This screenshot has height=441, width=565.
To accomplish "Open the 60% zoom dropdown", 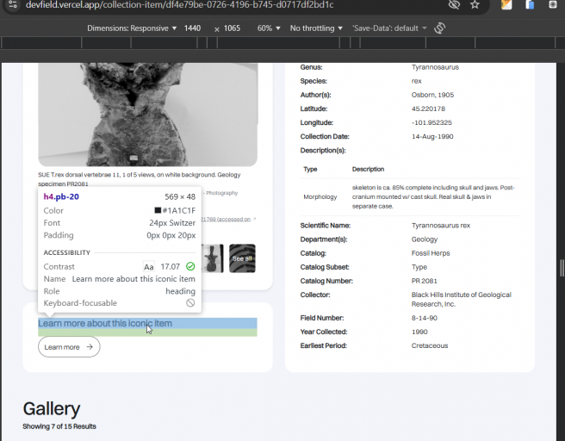I will pos(269,28).
